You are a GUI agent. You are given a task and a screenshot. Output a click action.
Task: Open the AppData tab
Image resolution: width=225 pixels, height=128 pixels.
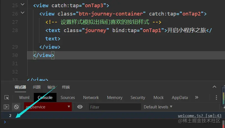(180, 98)
